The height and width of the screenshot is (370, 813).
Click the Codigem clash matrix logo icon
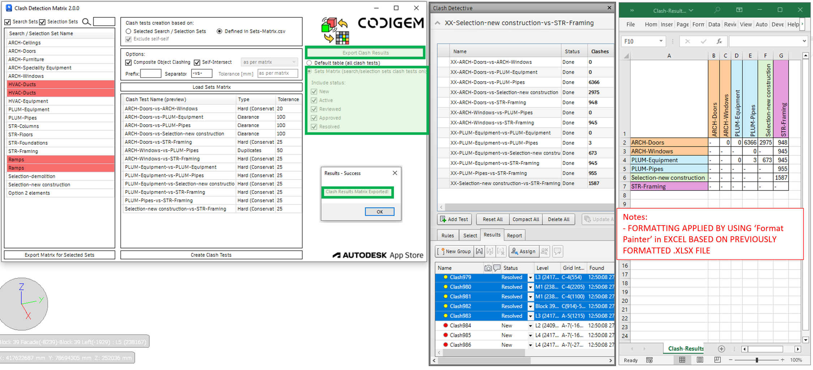point(335,31)
